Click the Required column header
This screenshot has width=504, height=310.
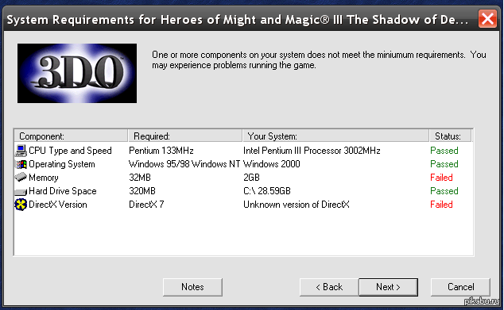[185, 136]
